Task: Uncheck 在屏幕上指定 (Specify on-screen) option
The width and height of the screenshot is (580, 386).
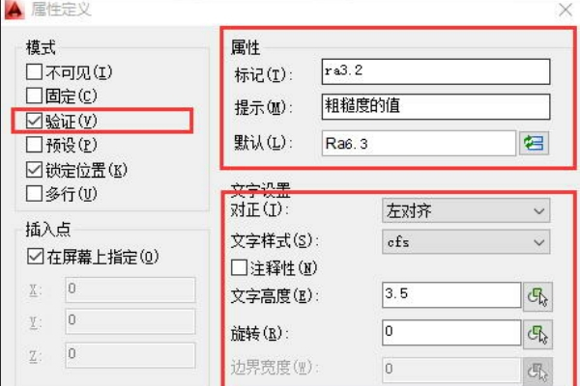Action: 35,258
